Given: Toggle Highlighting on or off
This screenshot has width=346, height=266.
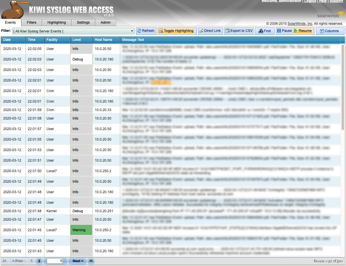Looking at the screenshot, I should coord(177,31).
